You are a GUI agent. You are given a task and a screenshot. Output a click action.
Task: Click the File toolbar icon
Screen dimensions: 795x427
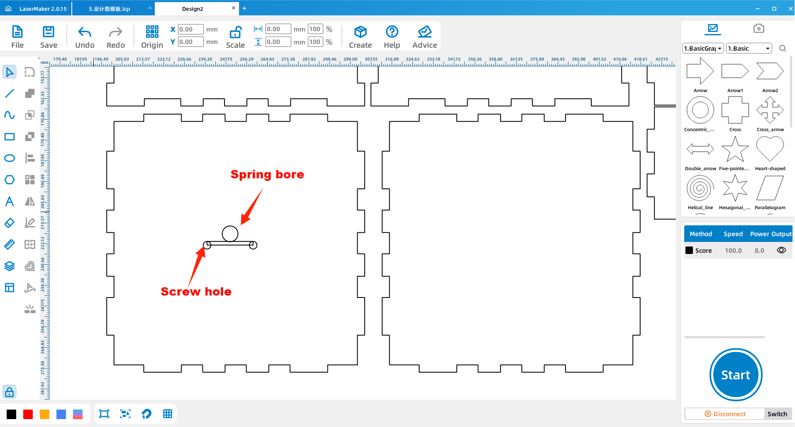tap(17, 37)
